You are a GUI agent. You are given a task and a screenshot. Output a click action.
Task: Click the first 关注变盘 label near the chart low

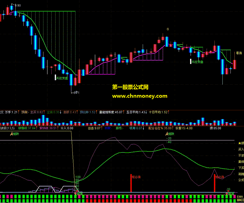62,78
